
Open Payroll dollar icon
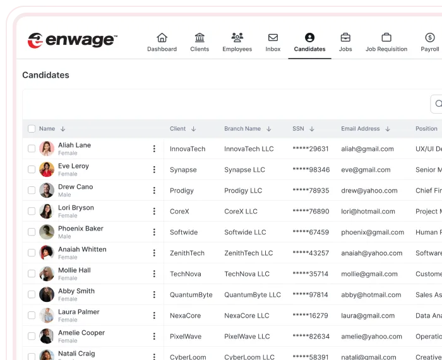pyautogui.click(x=430, y=38)
